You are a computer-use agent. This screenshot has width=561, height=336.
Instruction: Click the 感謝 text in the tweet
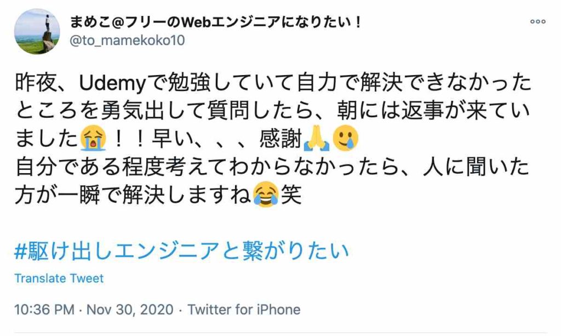(280, 139)
